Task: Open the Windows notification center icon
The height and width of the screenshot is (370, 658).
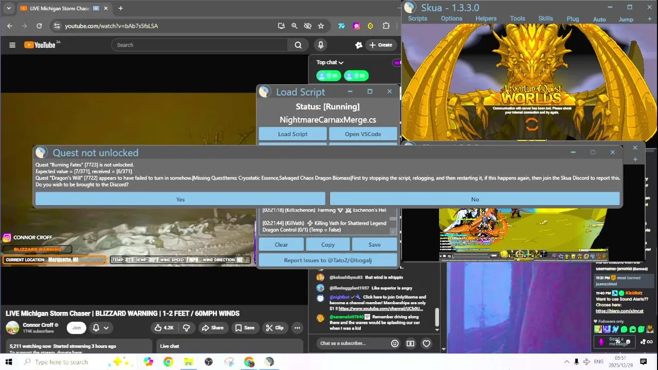Action: [643, 362]
